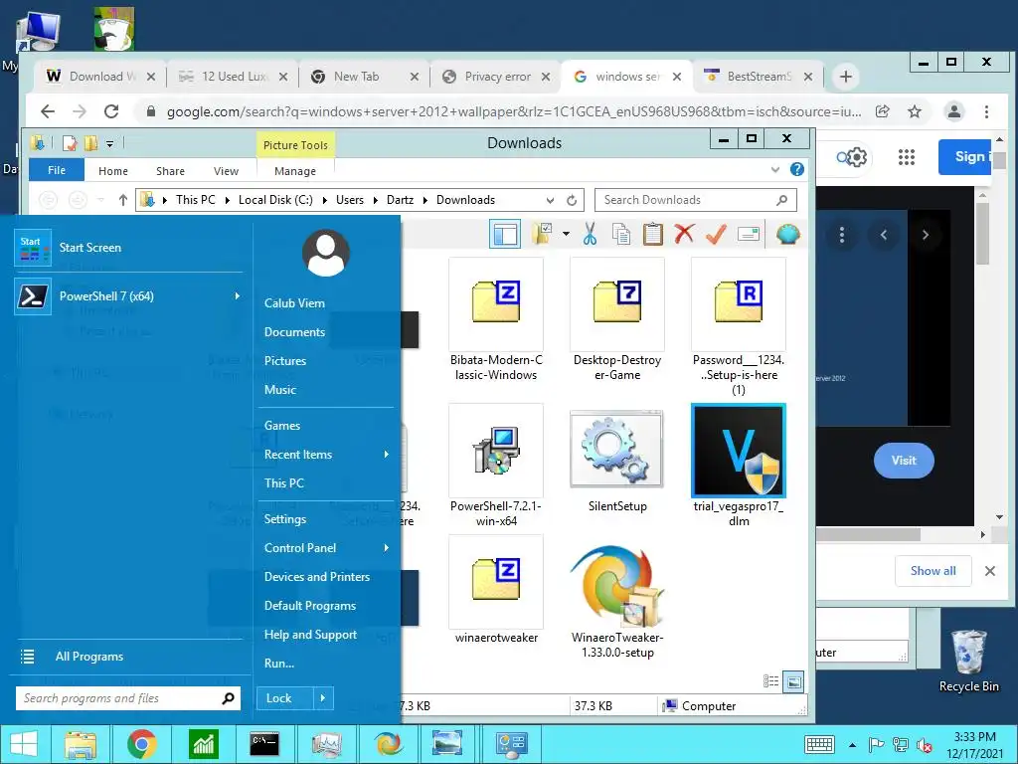Expand PowerShell 7 (x64) submenu arrow
This screenshot has height=764, width=1018.
tap(237, 296)
